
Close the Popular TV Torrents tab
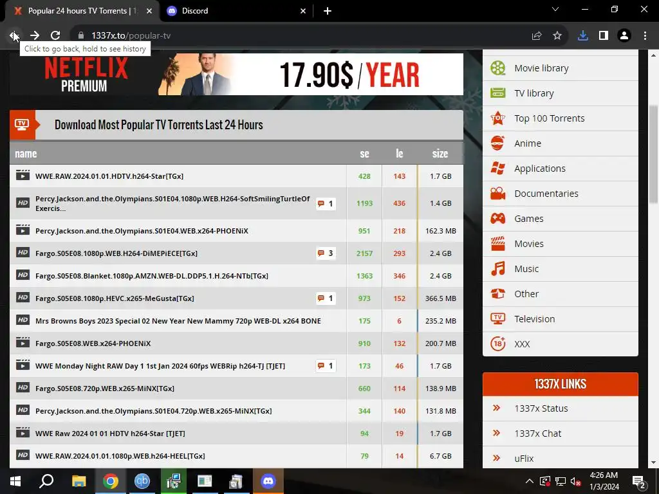[x=149, y=11]
